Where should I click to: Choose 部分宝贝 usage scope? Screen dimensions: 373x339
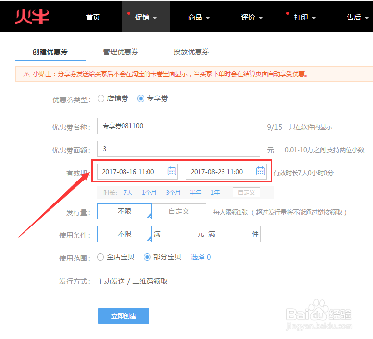click(x=147, y=257)
